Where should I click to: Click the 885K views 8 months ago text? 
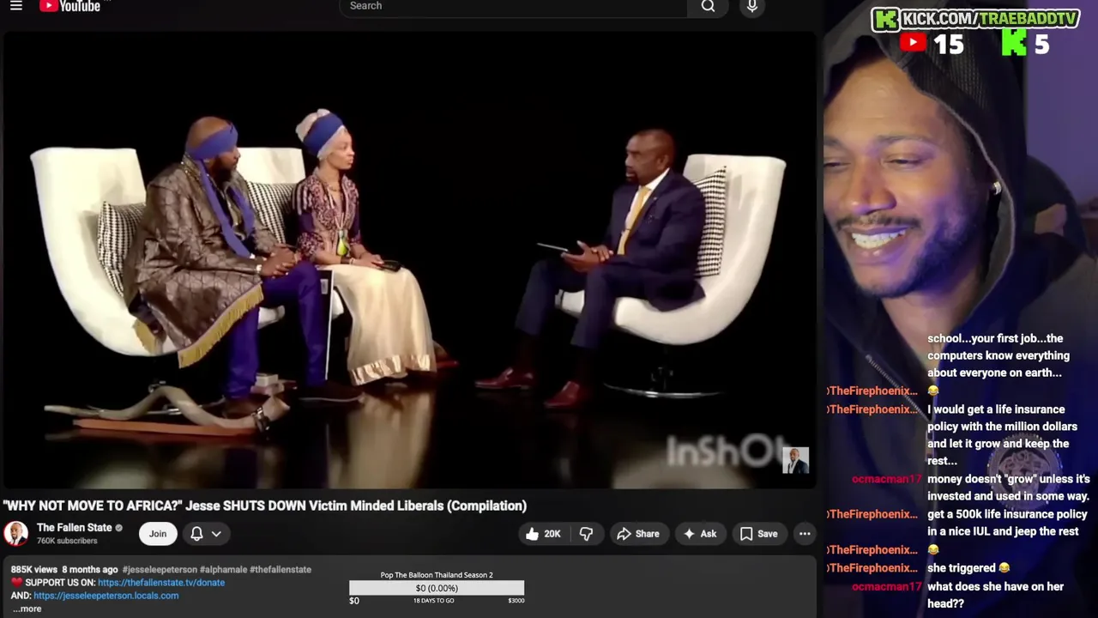pos(64,570)
